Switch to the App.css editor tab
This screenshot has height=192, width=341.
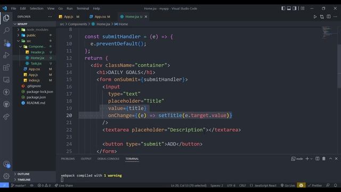coord(100,17)
